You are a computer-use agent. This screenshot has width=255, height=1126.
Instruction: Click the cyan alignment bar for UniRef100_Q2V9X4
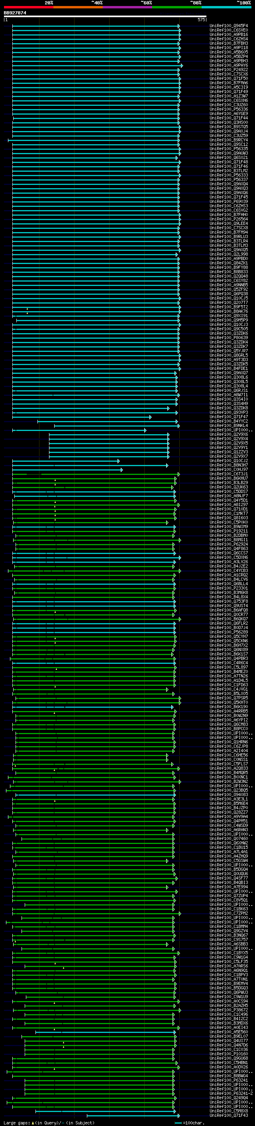(x=109, y=439)
